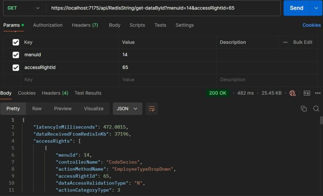323x196 pixels.
Task: Click the word-wrap icon beside JSON
Action: tap(152, 109)
